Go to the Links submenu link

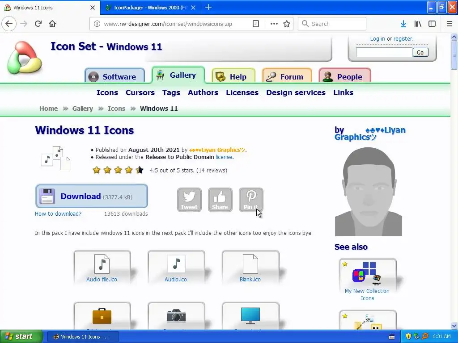click(343, 92)
